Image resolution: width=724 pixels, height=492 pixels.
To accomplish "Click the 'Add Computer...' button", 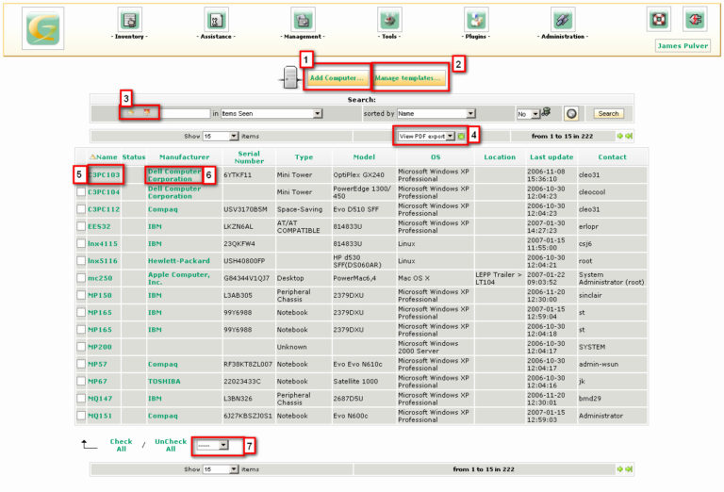I will pyautogui.click(x=337, y=78).
